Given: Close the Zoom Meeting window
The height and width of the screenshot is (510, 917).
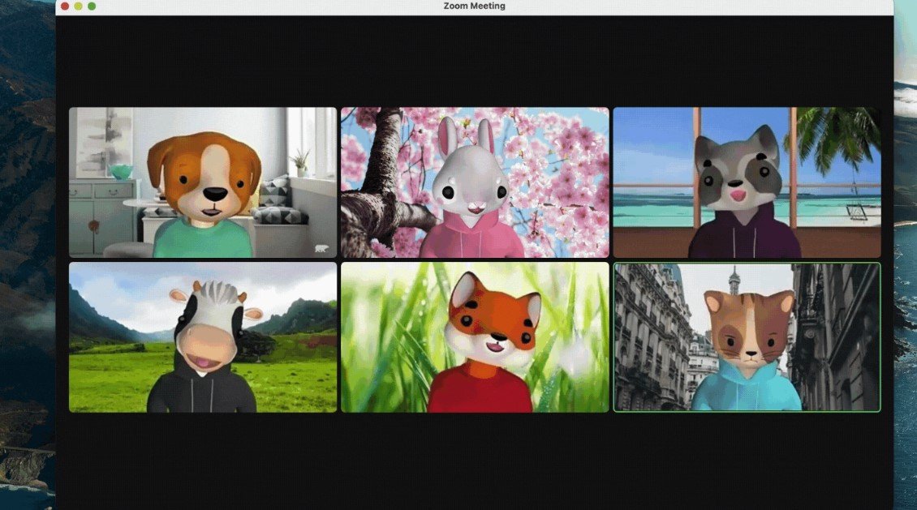Looking at the screenshot, I should coord(65,6).
